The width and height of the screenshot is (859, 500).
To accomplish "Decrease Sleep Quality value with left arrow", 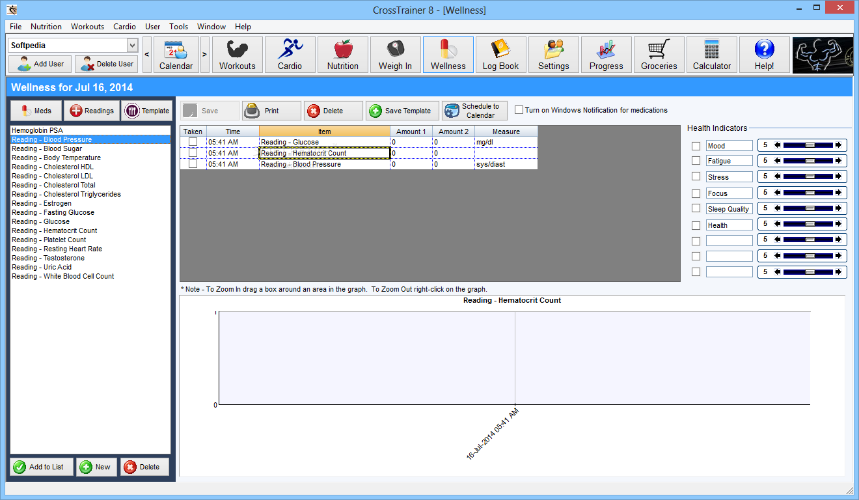I will [x=778, y=208].
